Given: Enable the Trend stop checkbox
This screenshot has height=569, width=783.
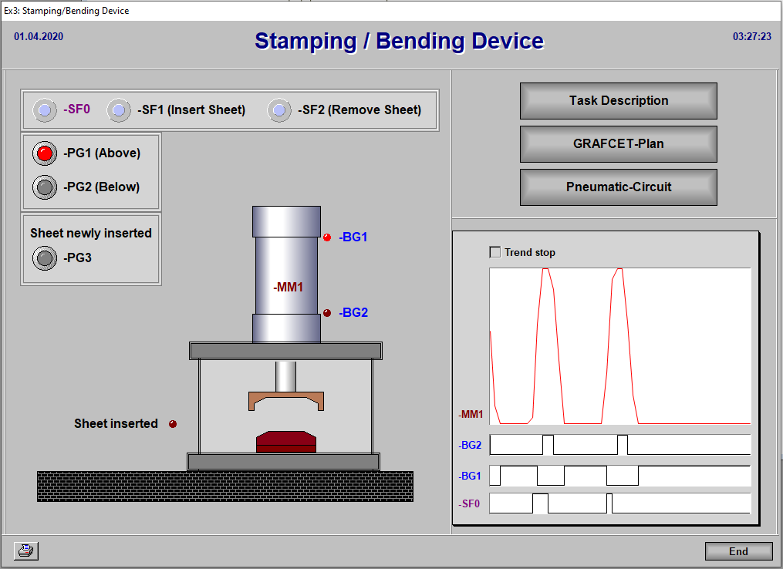Looking at the screenshot, I should (x=495, y=252).
